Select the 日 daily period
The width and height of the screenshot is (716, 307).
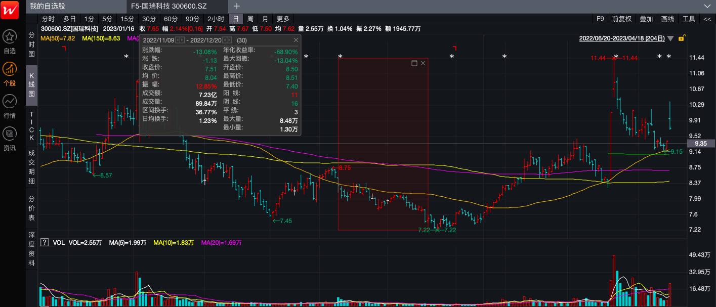click(x=235, y=19)
